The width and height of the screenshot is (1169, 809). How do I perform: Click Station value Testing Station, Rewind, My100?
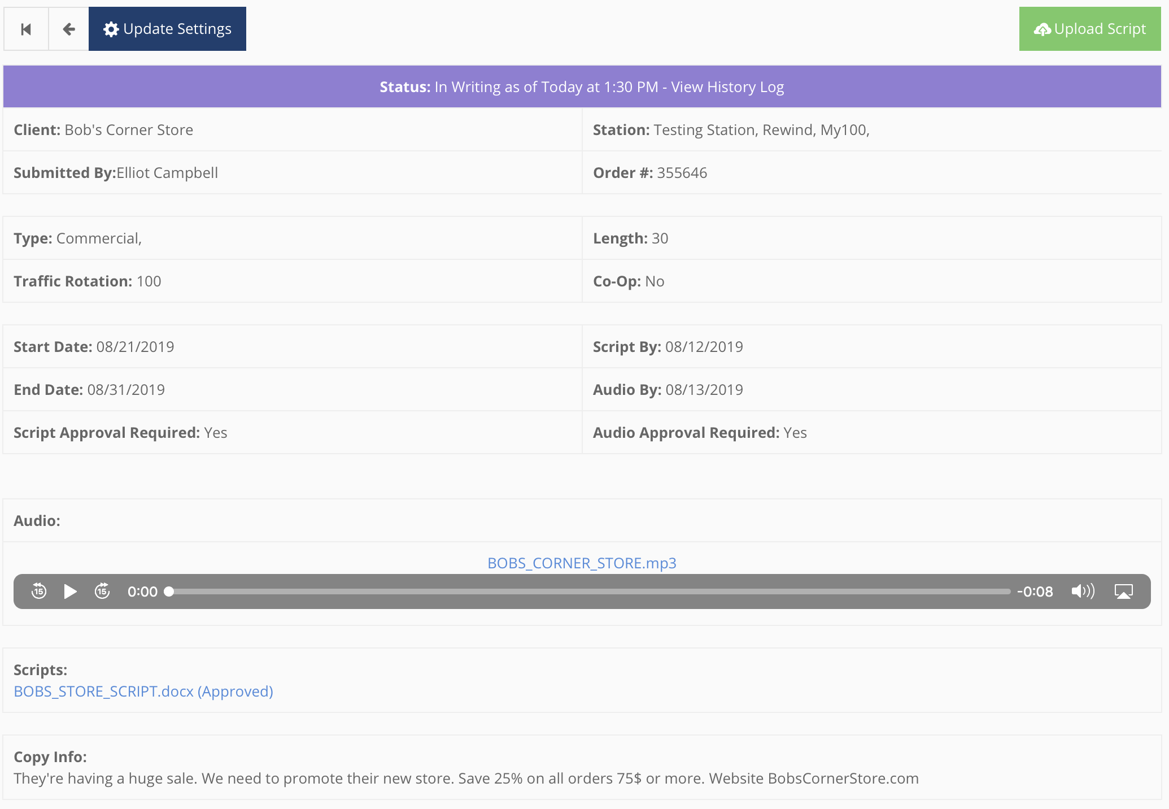click(761, 130)
